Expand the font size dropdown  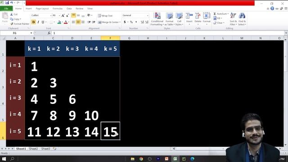(x=59, y=16)
